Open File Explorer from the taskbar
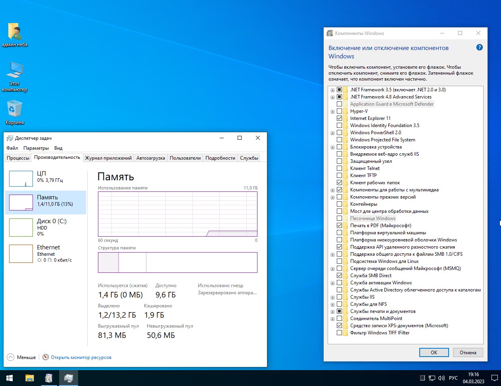The image size is (501, 386). pos(29,378)
